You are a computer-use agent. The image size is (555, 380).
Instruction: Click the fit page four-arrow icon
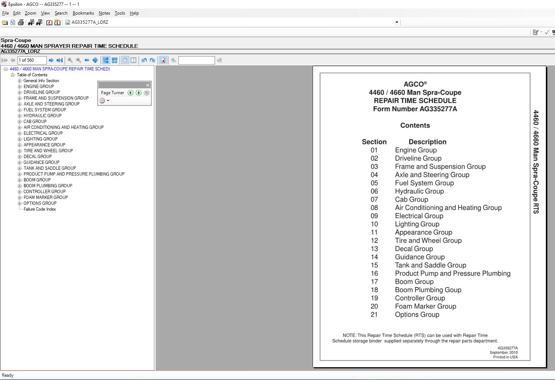(95, 60)
